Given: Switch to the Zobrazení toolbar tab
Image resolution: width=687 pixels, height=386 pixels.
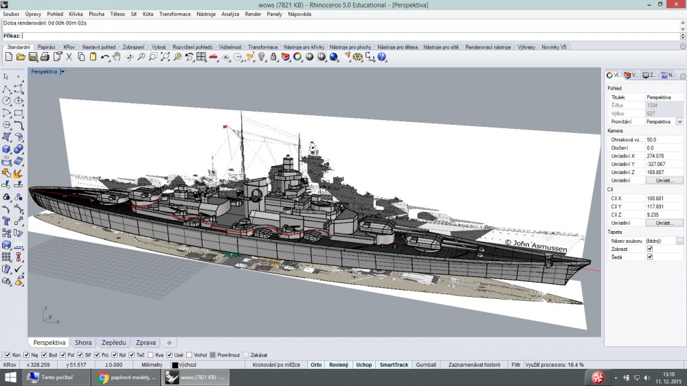Looking at the screenshot, I should (x=133, y=47).
